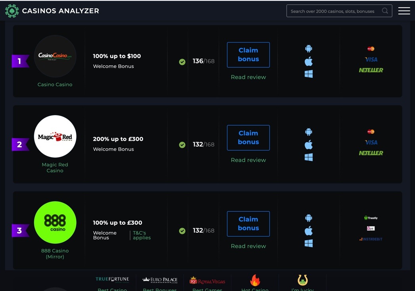The height and width of the screenshot is (291, 415).
Task: Click the 100% up to £300 offer
Action: coord(117,223)
